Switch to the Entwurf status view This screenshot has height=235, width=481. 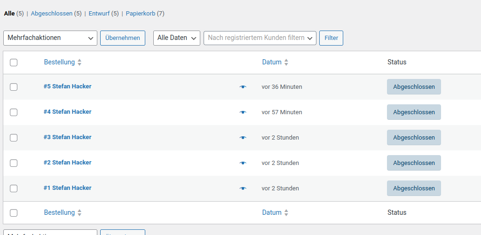(99, 14)
